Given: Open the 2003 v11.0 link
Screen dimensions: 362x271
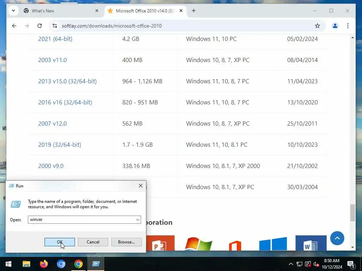Looking at the screenshot, I should [52, 60].
